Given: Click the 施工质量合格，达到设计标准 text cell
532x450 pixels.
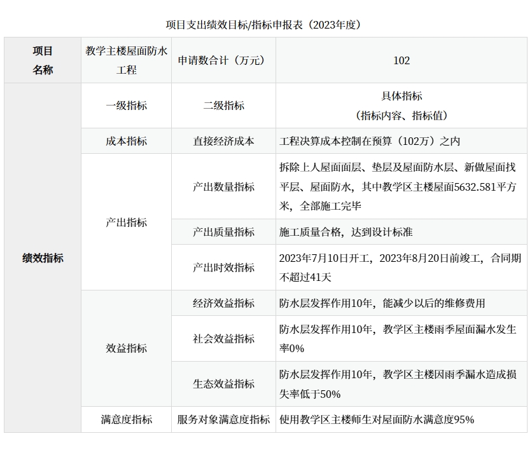Looking at the screenshot, I should (346, 232).
